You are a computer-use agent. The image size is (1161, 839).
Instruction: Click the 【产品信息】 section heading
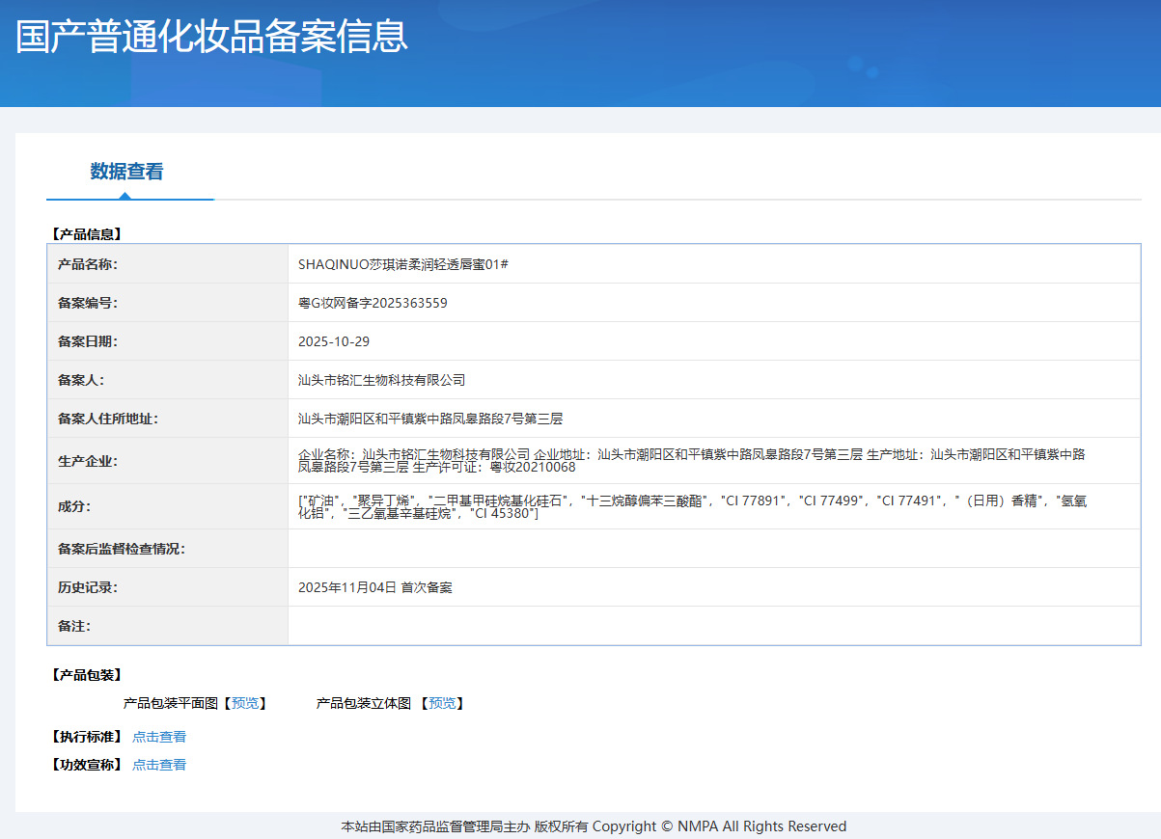pos(86,233)
